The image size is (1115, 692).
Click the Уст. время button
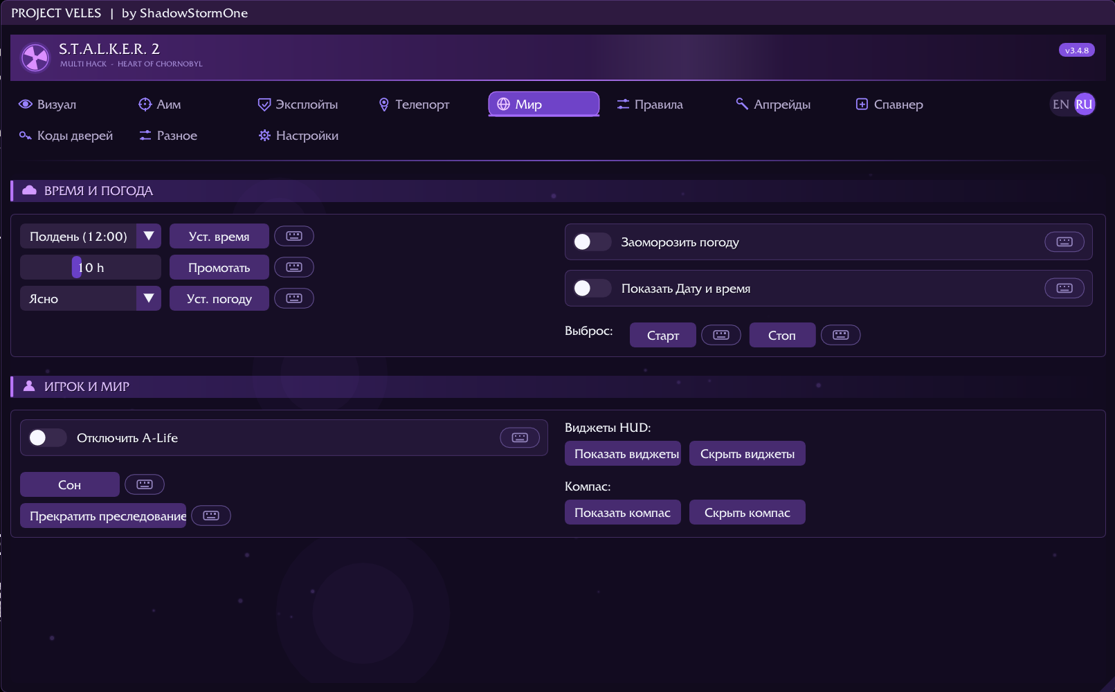219,236
